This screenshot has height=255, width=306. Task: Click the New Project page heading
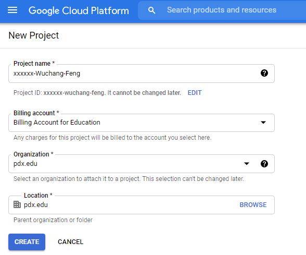coord(33,35)
